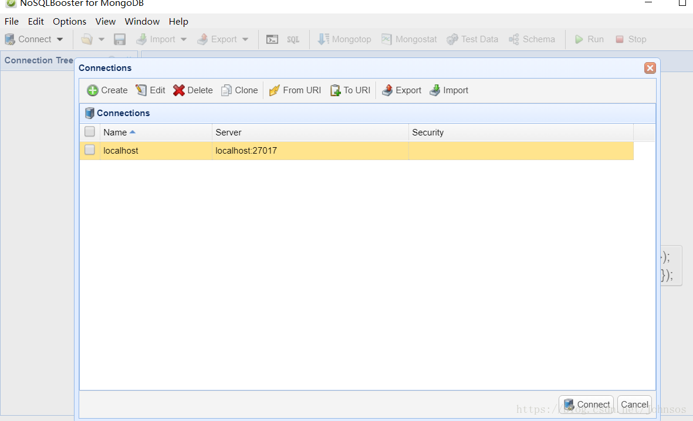Edit the selected connection

150,90
